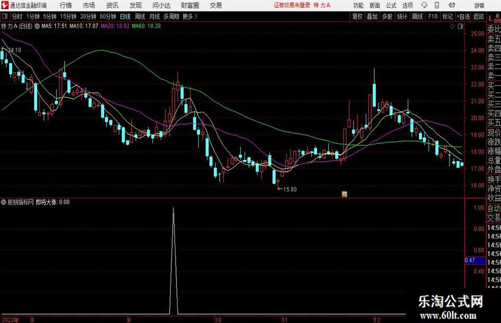Open the mail envelope icon
Image resolution: width=501 pixels, height=323 pixels.
452,5
